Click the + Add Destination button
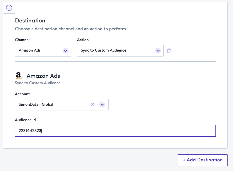 (203, 160)
